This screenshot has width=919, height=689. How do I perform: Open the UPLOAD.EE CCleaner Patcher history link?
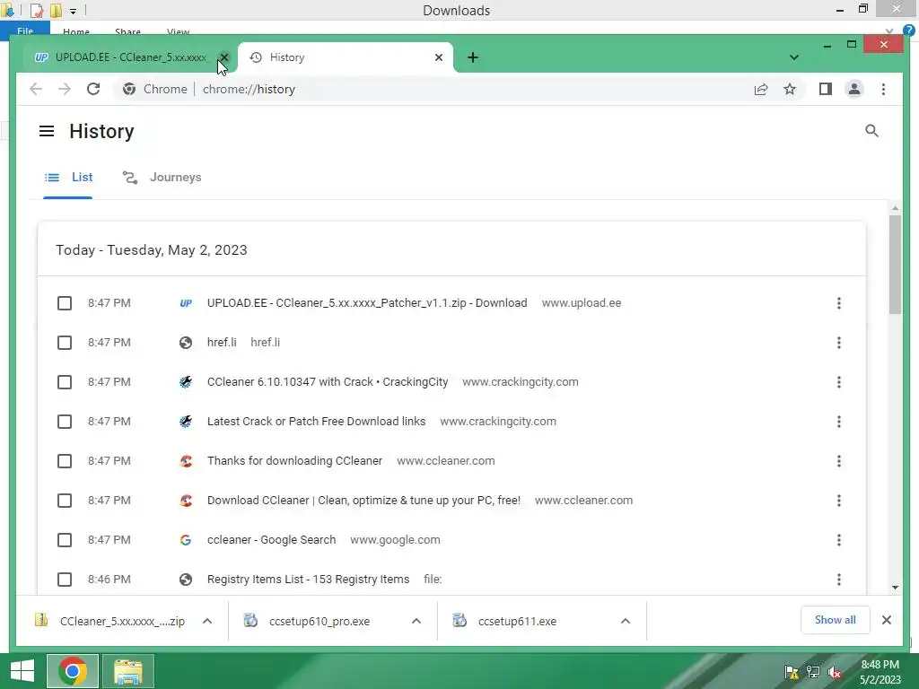click(x=367, y=303)
